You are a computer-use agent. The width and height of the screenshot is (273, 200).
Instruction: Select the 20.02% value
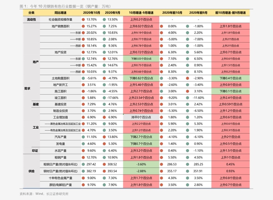tap(92, 33)
